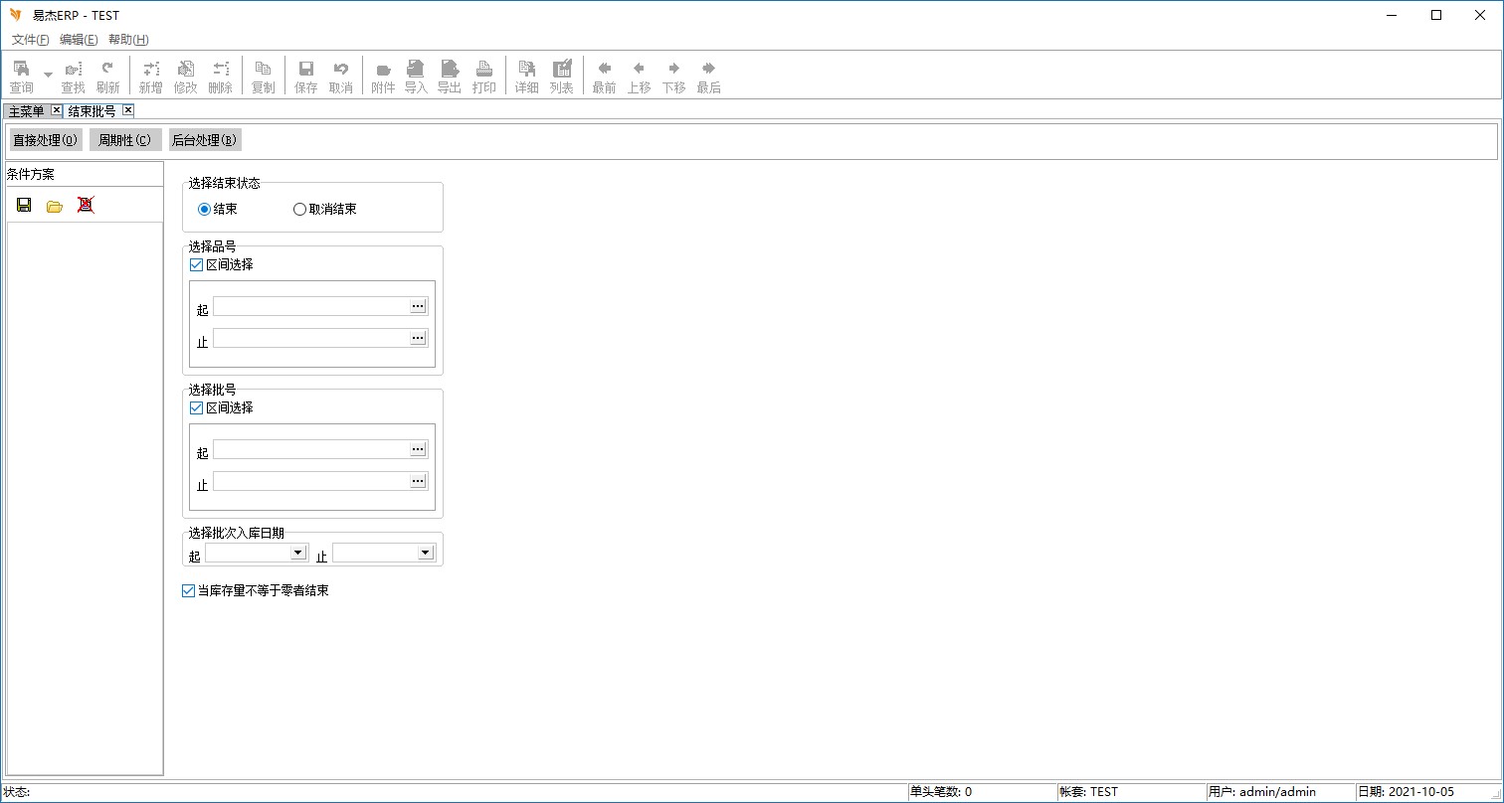Toggle 区间选择 checkbox under 选择品号
This screenshot has height=803, width=1504.
click(196, 265)
